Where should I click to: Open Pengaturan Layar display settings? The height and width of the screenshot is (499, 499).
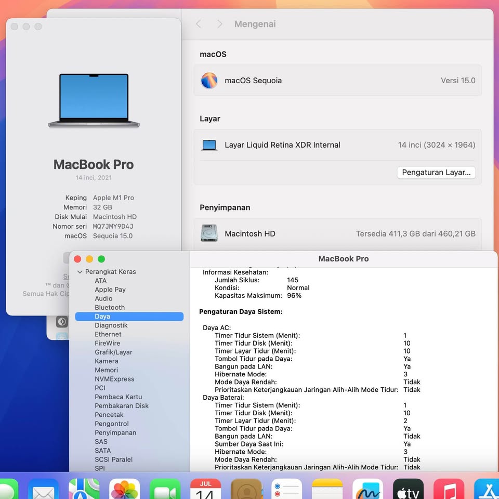click(x=436, y=173)
